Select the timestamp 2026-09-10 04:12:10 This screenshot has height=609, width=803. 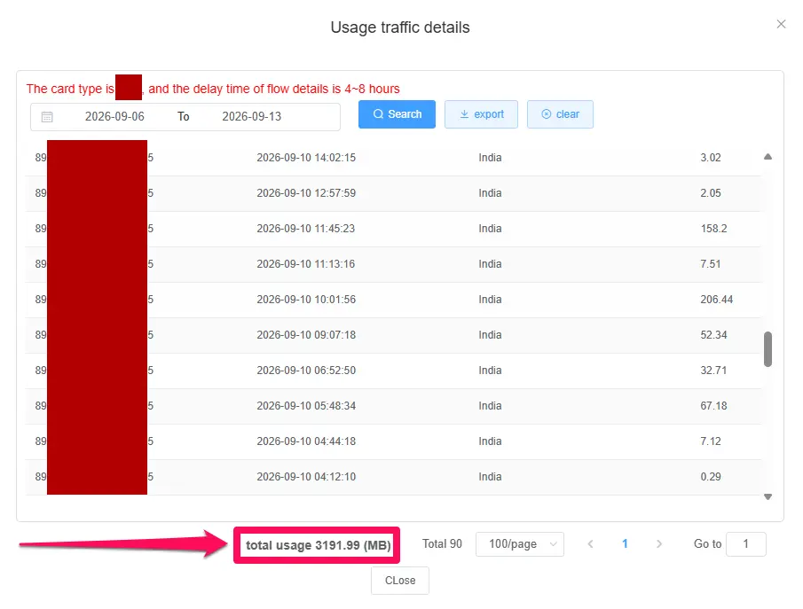[x=306, y=476]
